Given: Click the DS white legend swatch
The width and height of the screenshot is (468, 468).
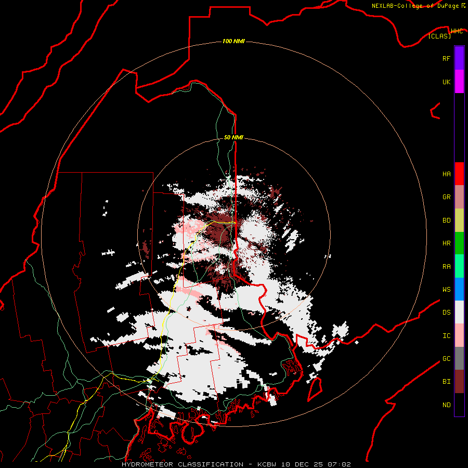Looking at the screenshot, I should [459, 312].
